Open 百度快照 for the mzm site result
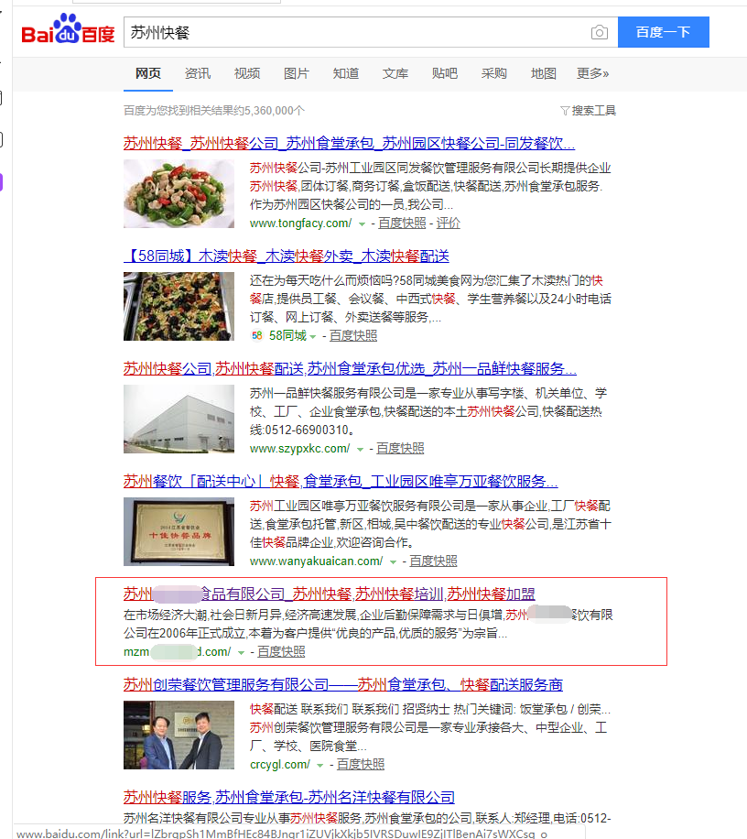The image size is (747, 839). (x=281, y=652)
